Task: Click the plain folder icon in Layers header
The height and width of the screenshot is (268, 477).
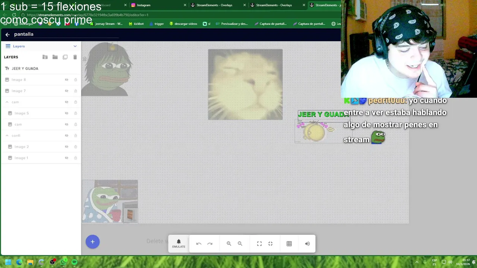Action: [x=55, y=57]
